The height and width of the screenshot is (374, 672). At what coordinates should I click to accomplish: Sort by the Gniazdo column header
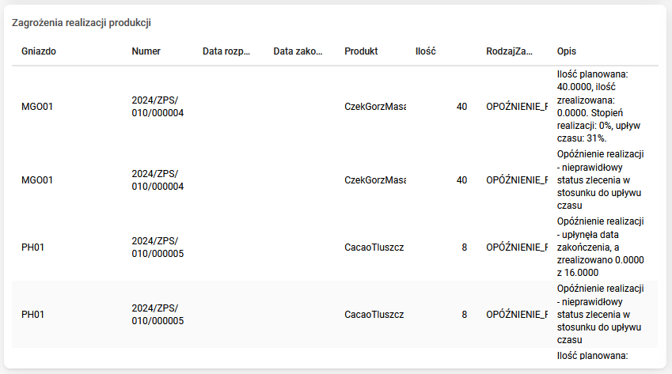[x=39, y=51]
